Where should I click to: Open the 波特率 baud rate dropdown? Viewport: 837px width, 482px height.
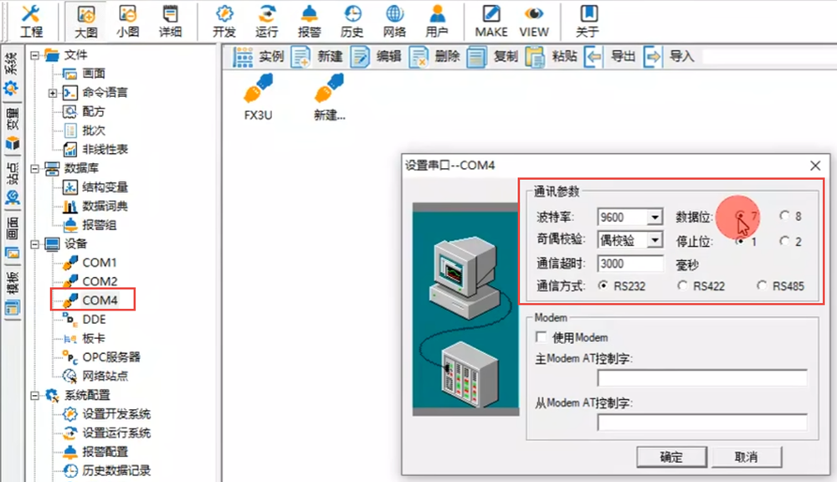tap(655, 218)
